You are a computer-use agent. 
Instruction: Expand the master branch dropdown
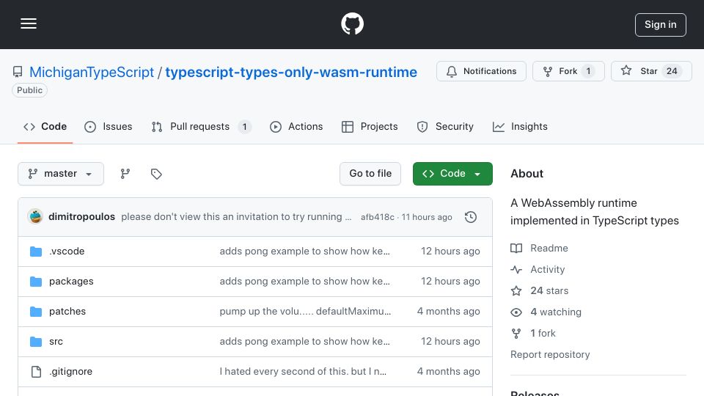pyautogui.click(x=61, y=174)
